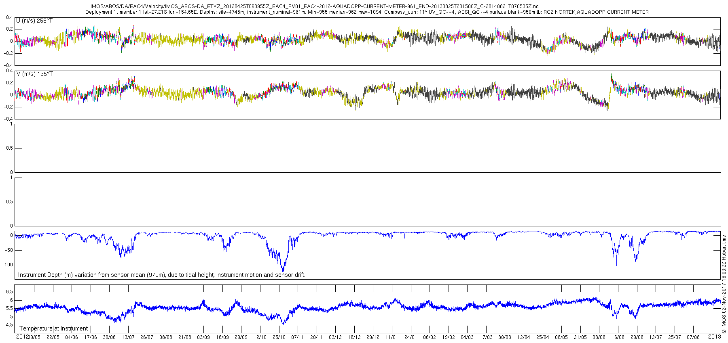Select the 16/06 date tick label
The image size is (728, 343).
[x=618, y=337]
